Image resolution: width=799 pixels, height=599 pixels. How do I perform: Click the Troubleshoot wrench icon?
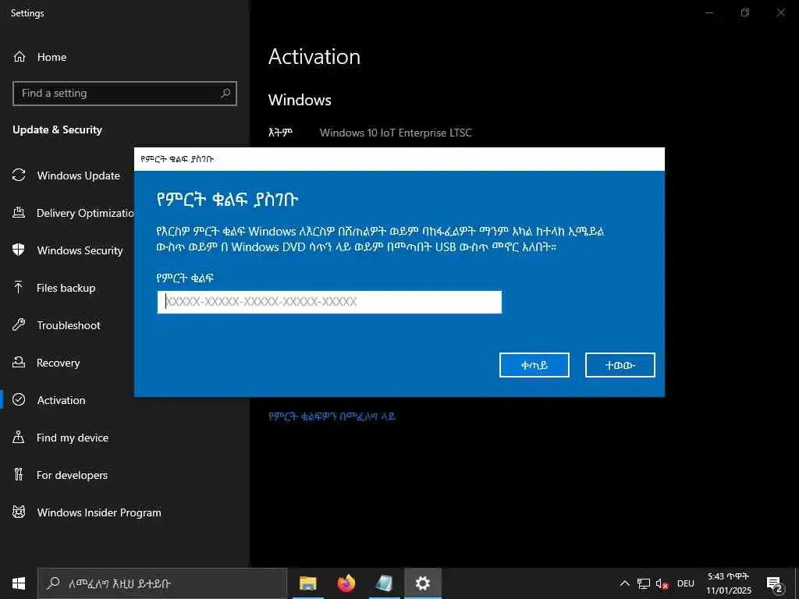(19, 325)
